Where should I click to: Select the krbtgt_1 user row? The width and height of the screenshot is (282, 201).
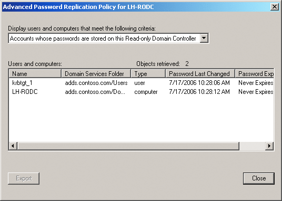pyautogui.click(x=141, y=83)
